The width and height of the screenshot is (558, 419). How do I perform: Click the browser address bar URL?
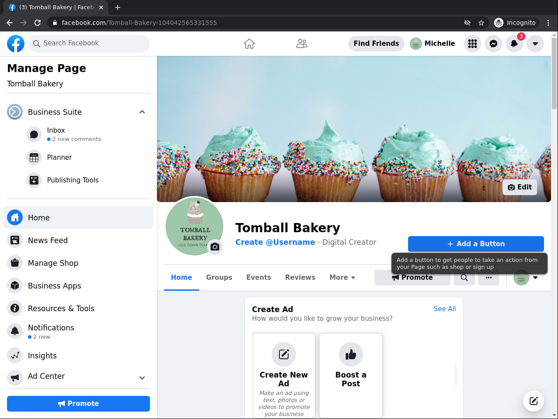[x=139, y=23]
